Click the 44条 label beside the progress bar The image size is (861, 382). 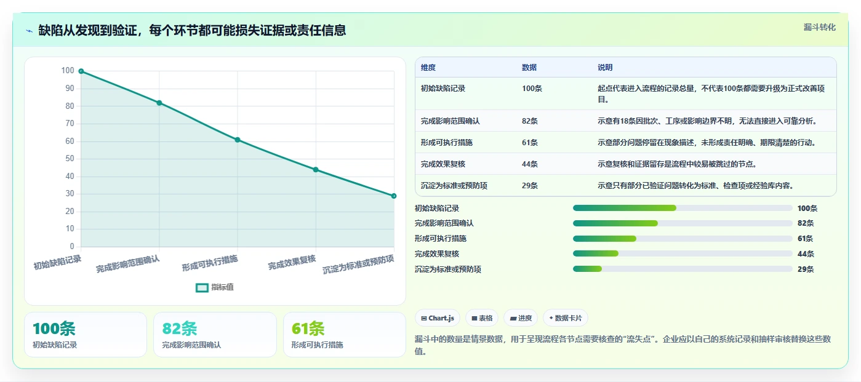806,254
